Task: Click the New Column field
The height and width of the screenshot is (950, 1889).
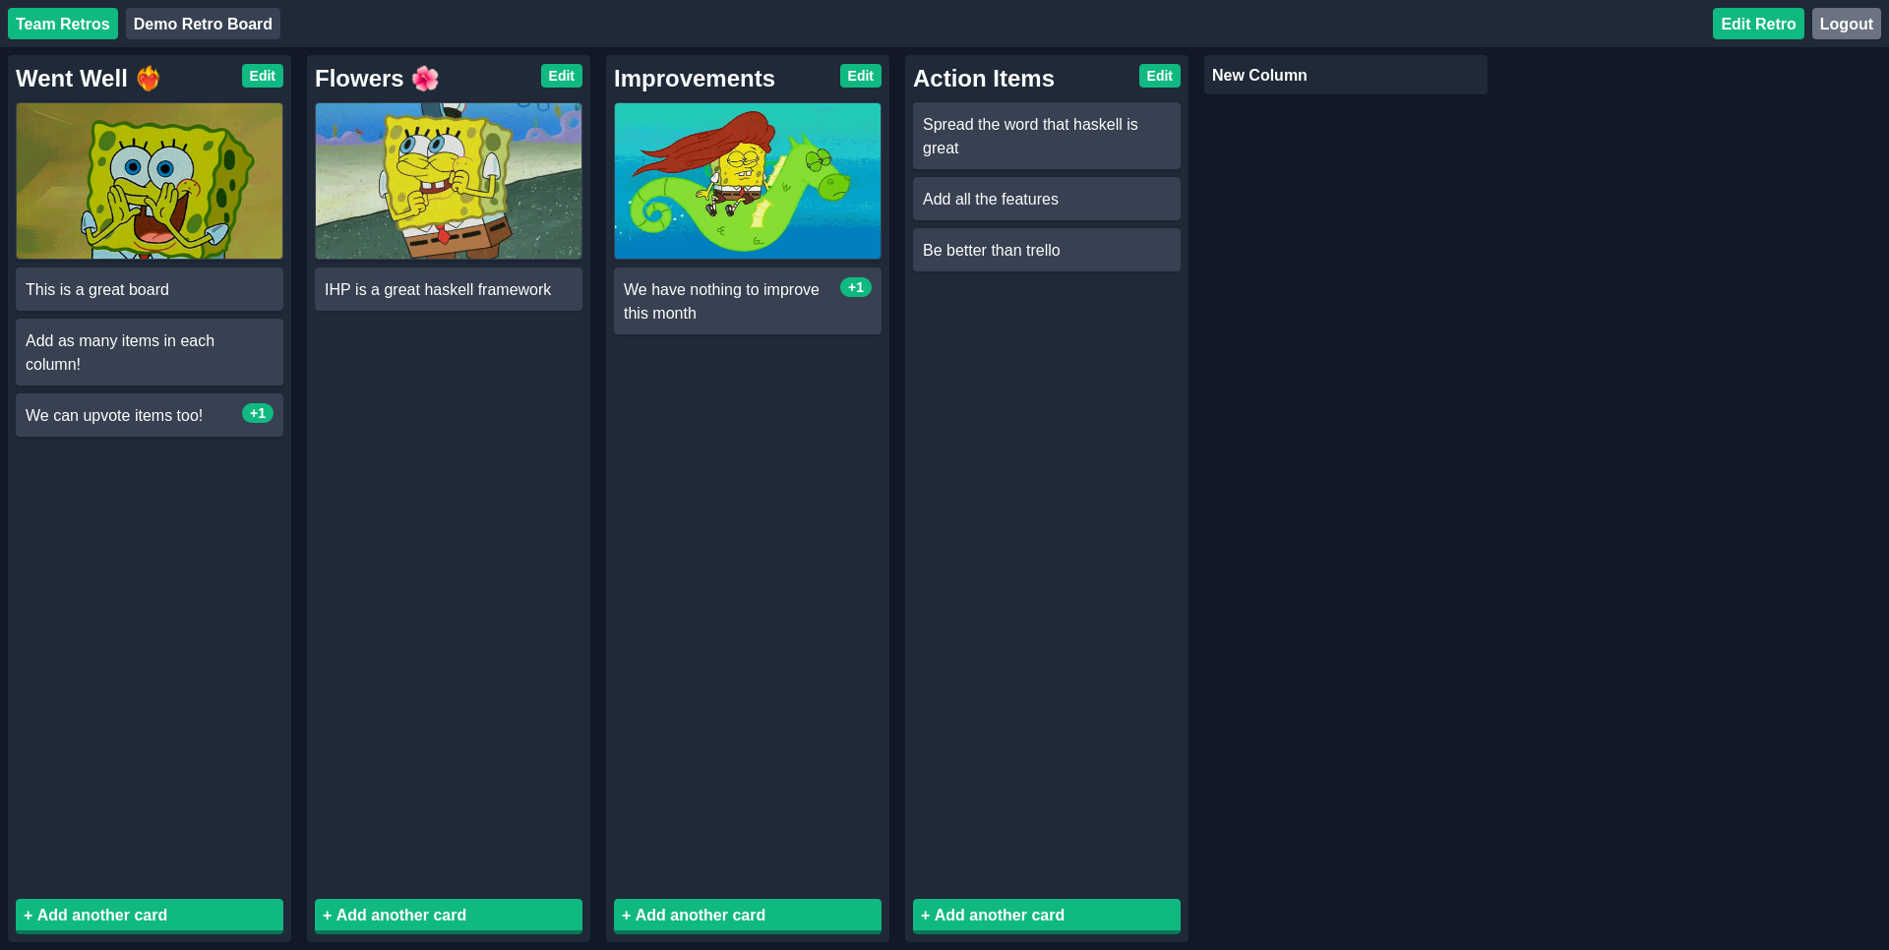Action: point(1346,75)
